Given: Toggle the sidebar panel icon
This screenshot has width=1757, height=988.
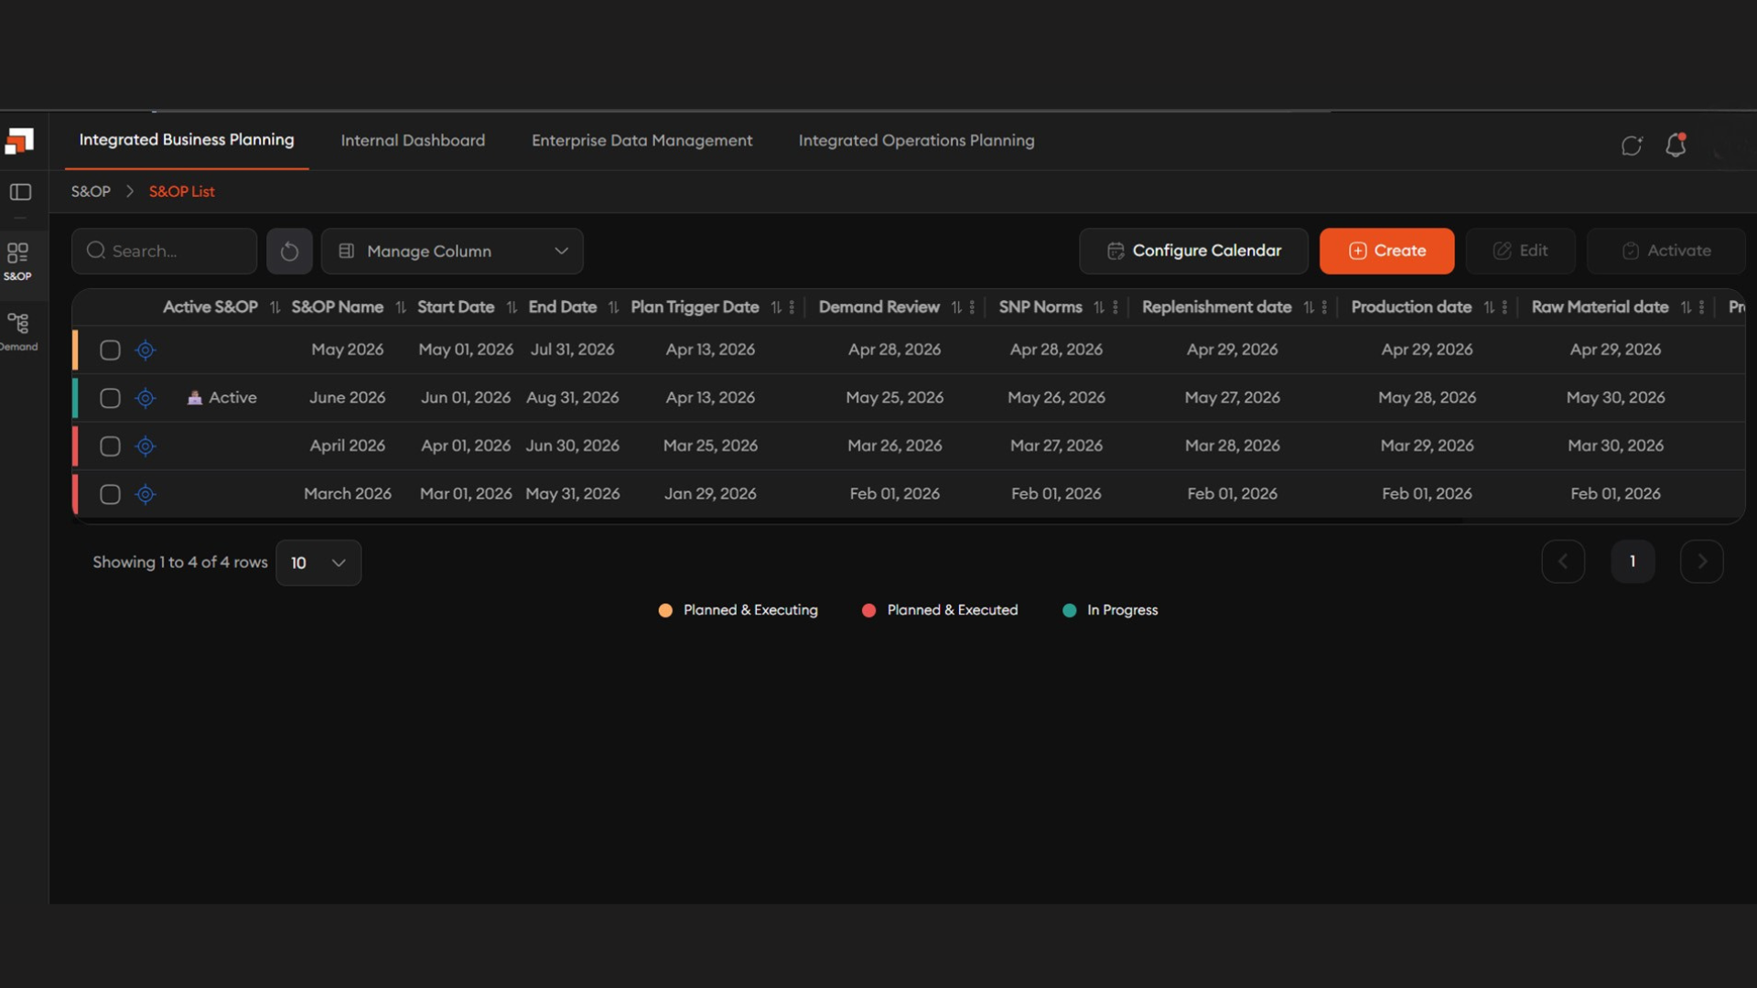Looking at the screenshot, I should [x=20, y=192].
